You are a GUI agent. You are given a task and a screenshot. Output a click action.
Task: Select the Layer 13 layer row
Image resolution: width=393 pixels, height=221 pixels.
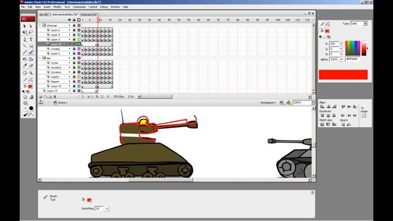coord(59,86)
